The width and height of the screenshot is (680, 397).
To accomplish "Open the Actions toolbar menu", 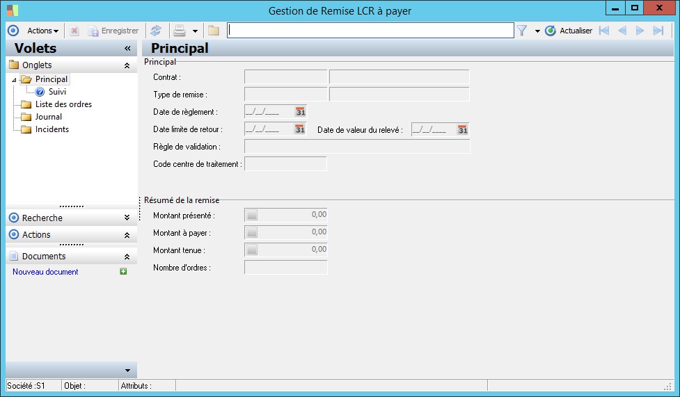I will point(42,31).
